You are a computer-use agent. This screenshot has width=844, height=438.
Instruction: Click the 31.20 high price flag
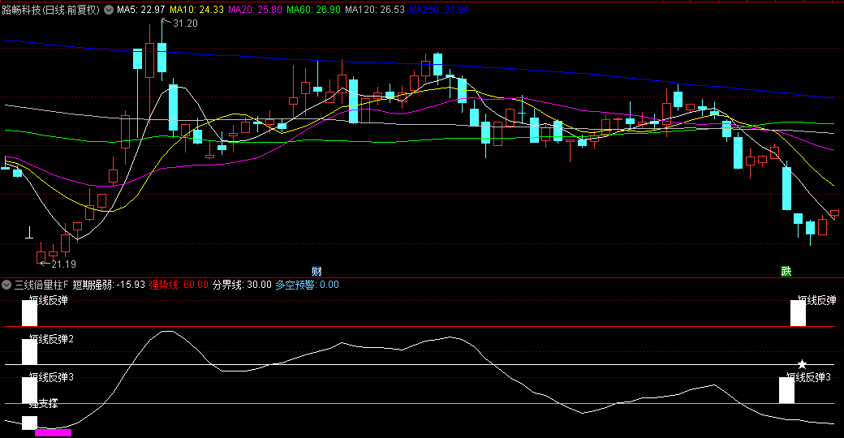point(184,24)
